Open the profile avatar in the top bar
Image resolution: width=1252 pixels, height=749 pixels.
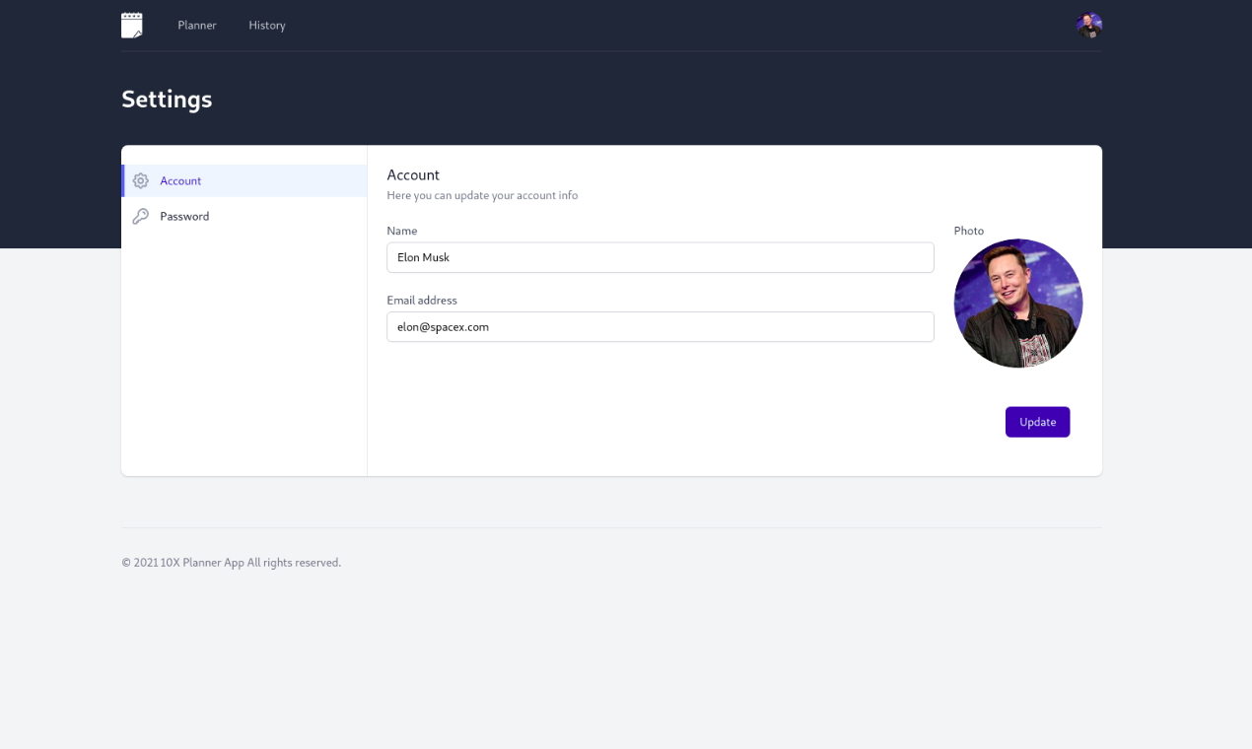click(1088, 25)
